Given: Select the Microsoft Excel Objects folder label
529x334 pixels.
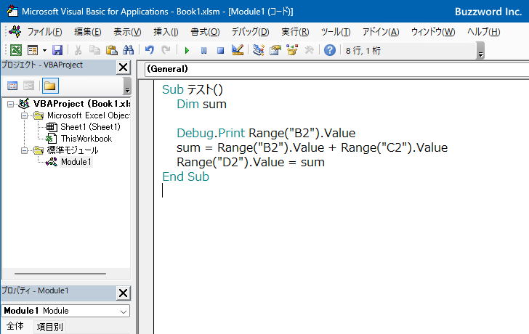Looking at the screenshot, I should pos(89,115).
